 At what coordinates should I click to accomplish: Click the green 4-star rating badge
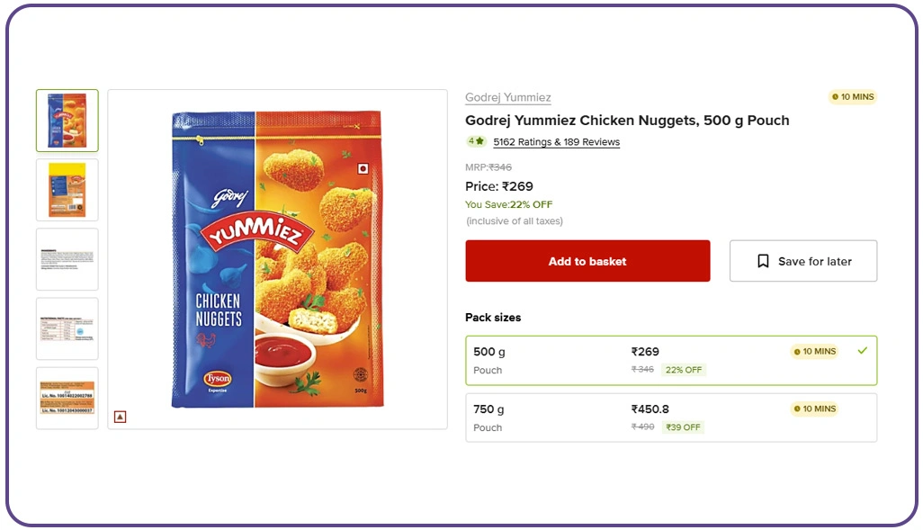click(476, 141)
